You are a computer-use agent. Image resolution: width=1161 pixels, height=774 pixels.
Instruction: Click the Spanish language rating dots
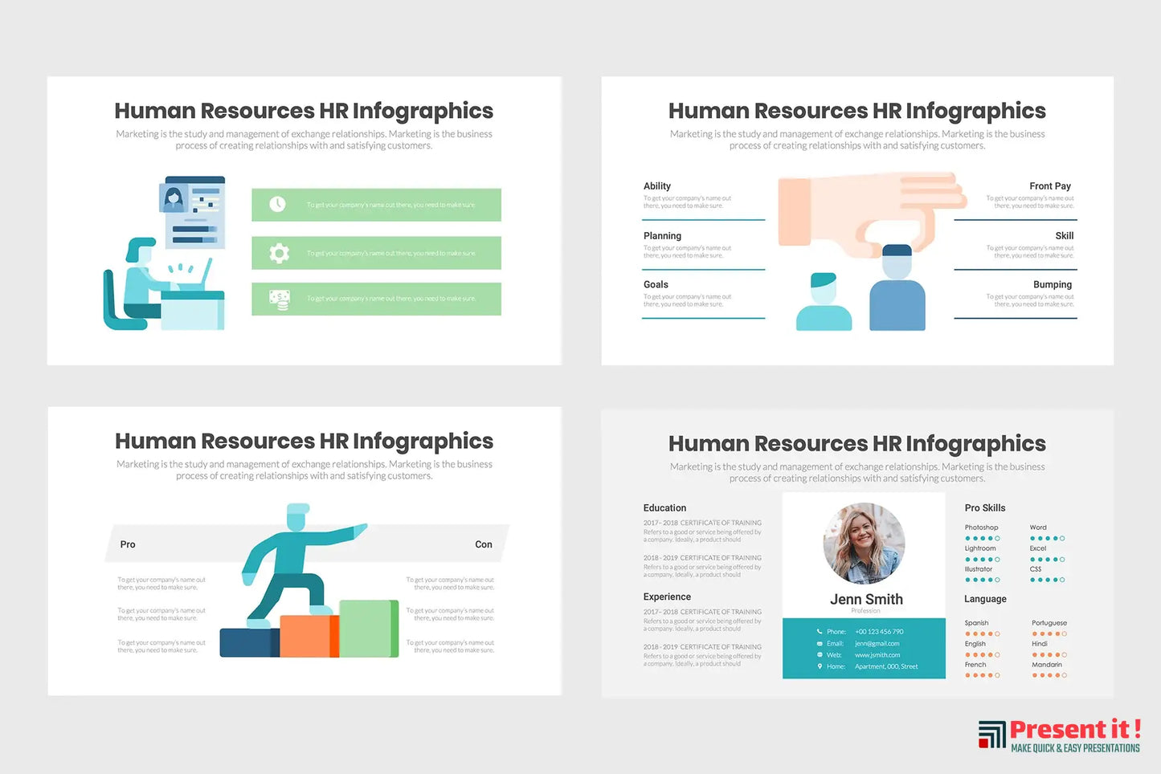tap(982, 634)
